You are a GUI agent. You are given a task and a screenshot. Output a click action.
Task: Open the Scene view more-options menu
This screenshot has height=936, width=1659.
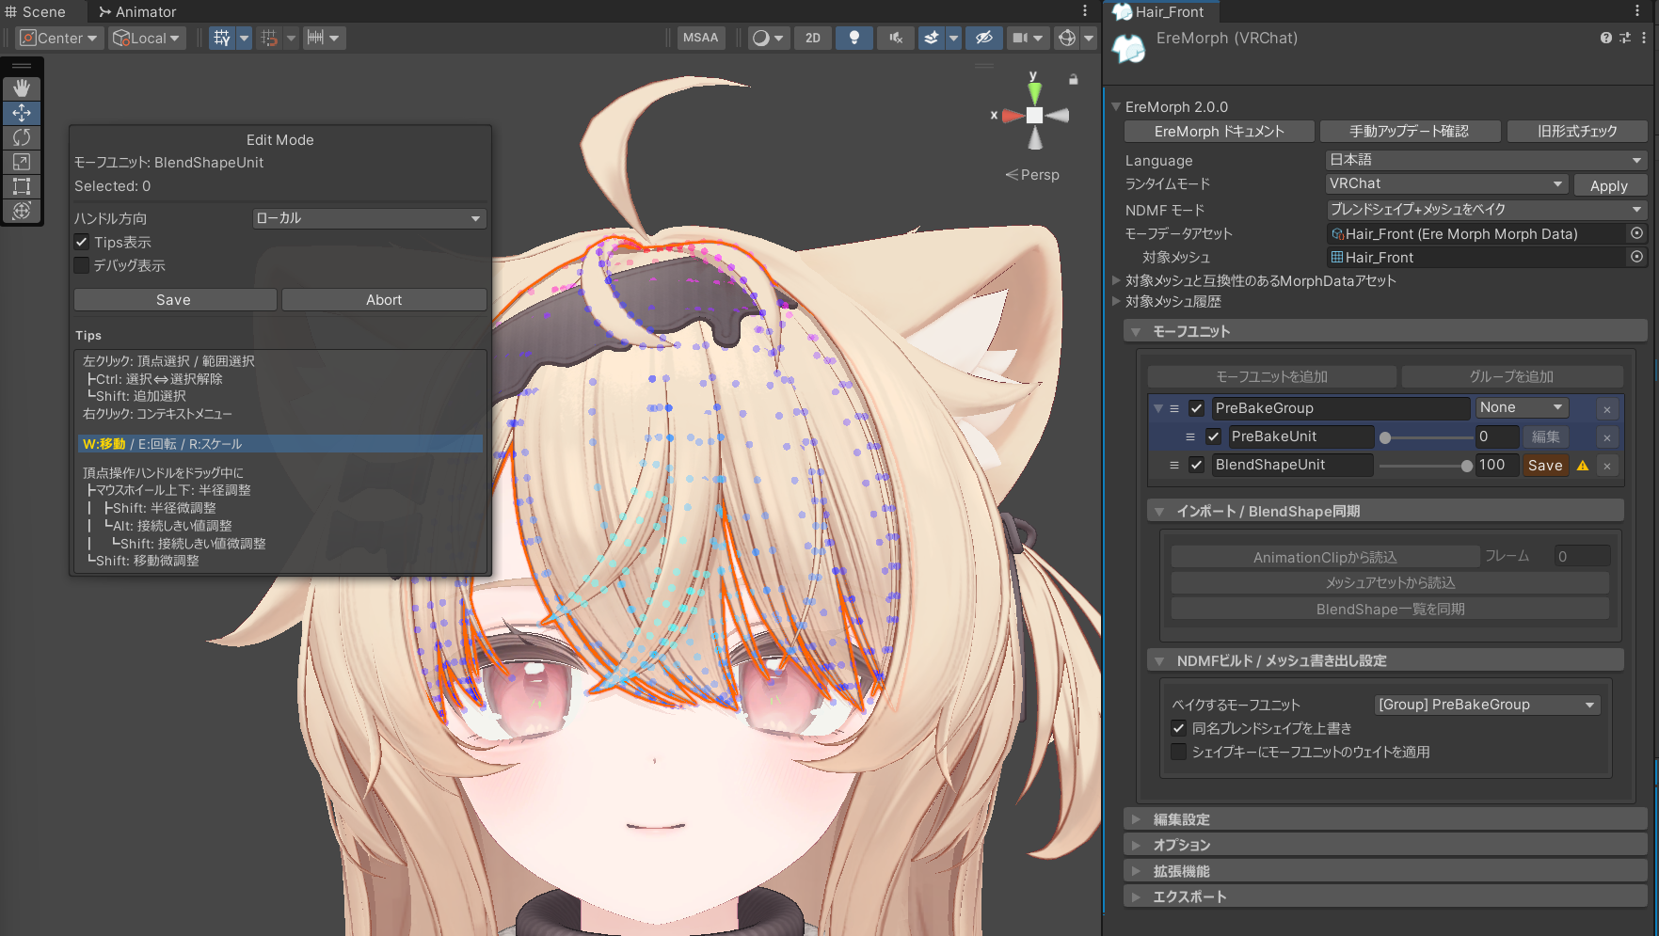[x=1085, y=11]
